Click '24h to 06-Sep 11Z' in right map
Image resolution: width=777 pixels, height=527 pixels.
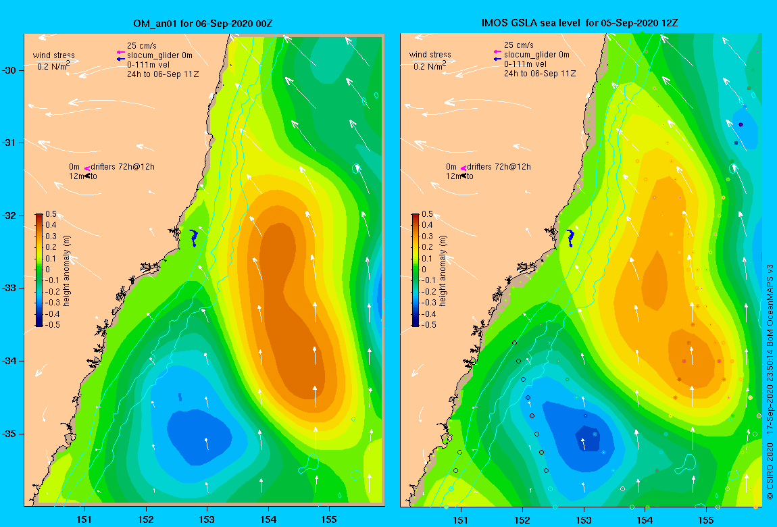[540, 73]
